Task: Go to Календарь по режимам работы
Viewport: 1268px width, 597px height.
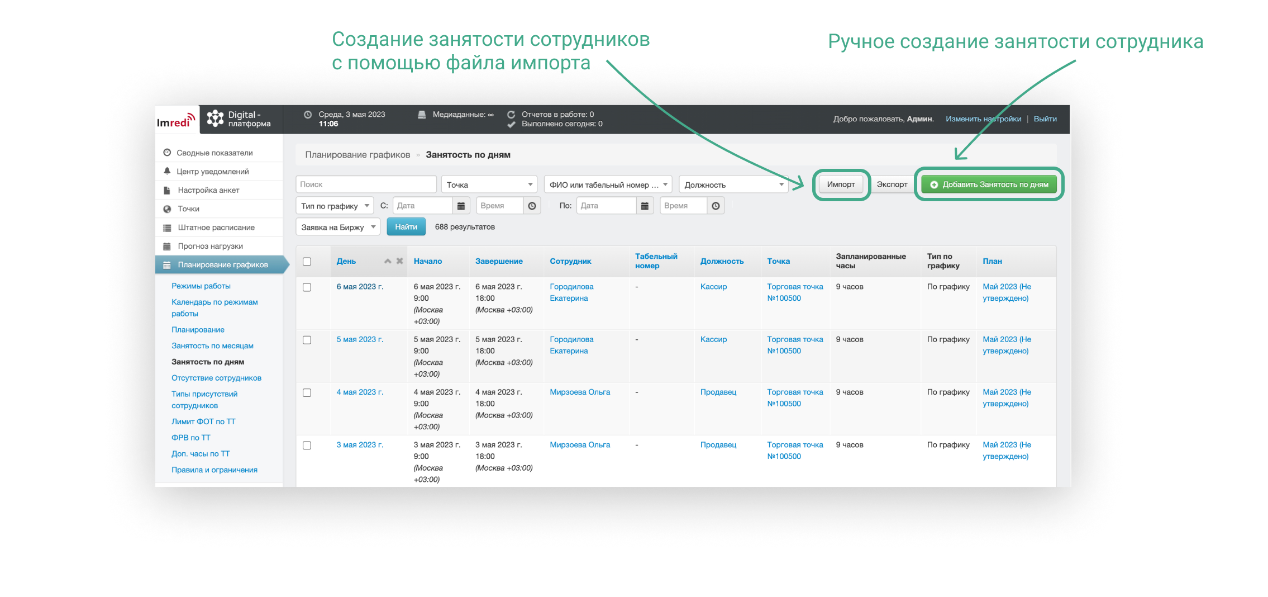Action: 214,307
